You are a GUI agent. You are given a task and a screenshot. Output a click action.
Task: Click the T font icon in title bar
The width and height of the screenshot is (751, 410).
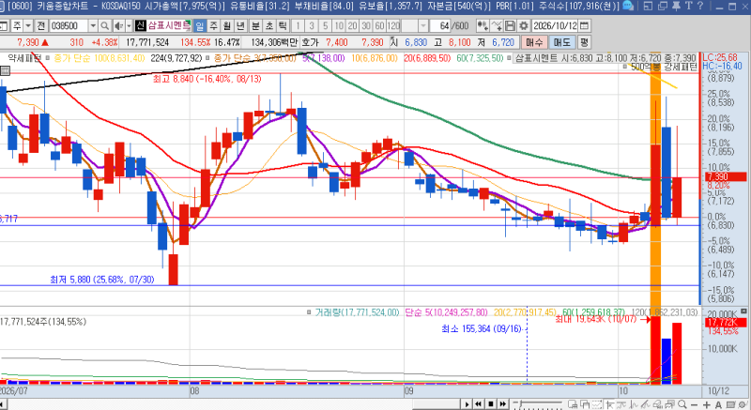(689, 6)
